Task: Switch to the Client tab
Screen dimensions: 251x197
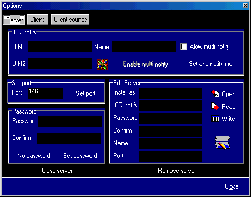Action: point(37,20)
